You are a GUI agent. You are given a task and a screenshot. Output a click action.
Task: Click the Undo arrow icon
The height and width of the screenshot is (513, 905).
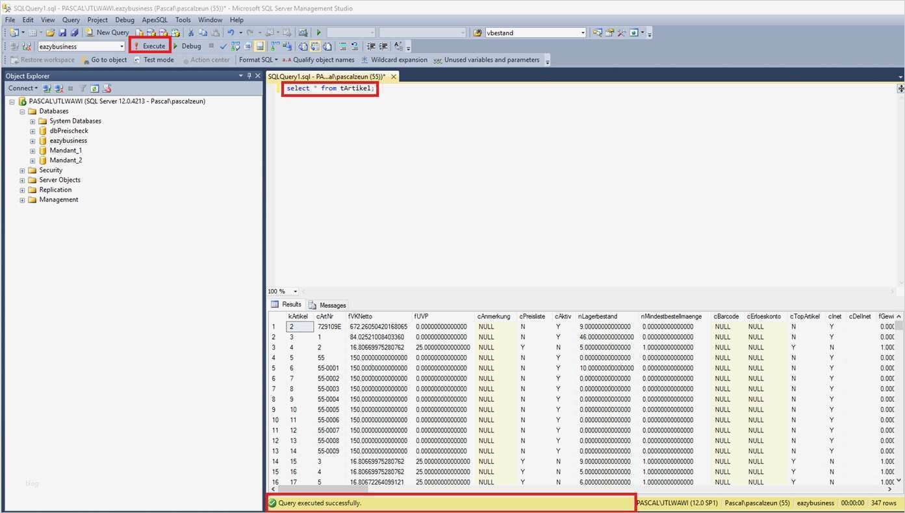click(230, 32)
